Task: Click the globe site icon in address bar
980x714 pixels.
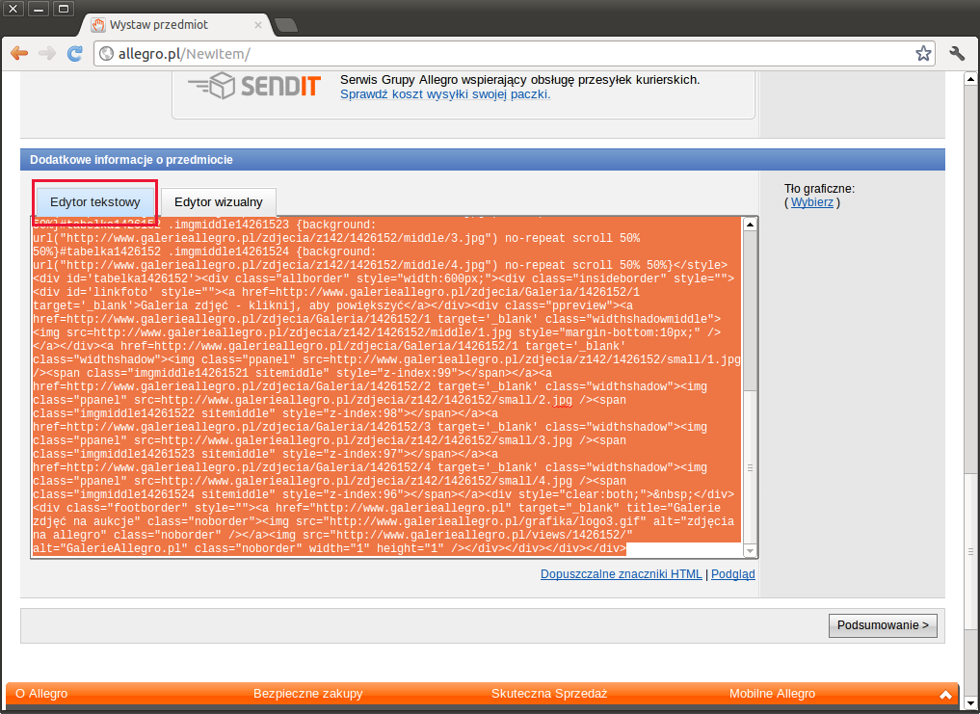Action: pyautogui.click(x=107, y=54)
